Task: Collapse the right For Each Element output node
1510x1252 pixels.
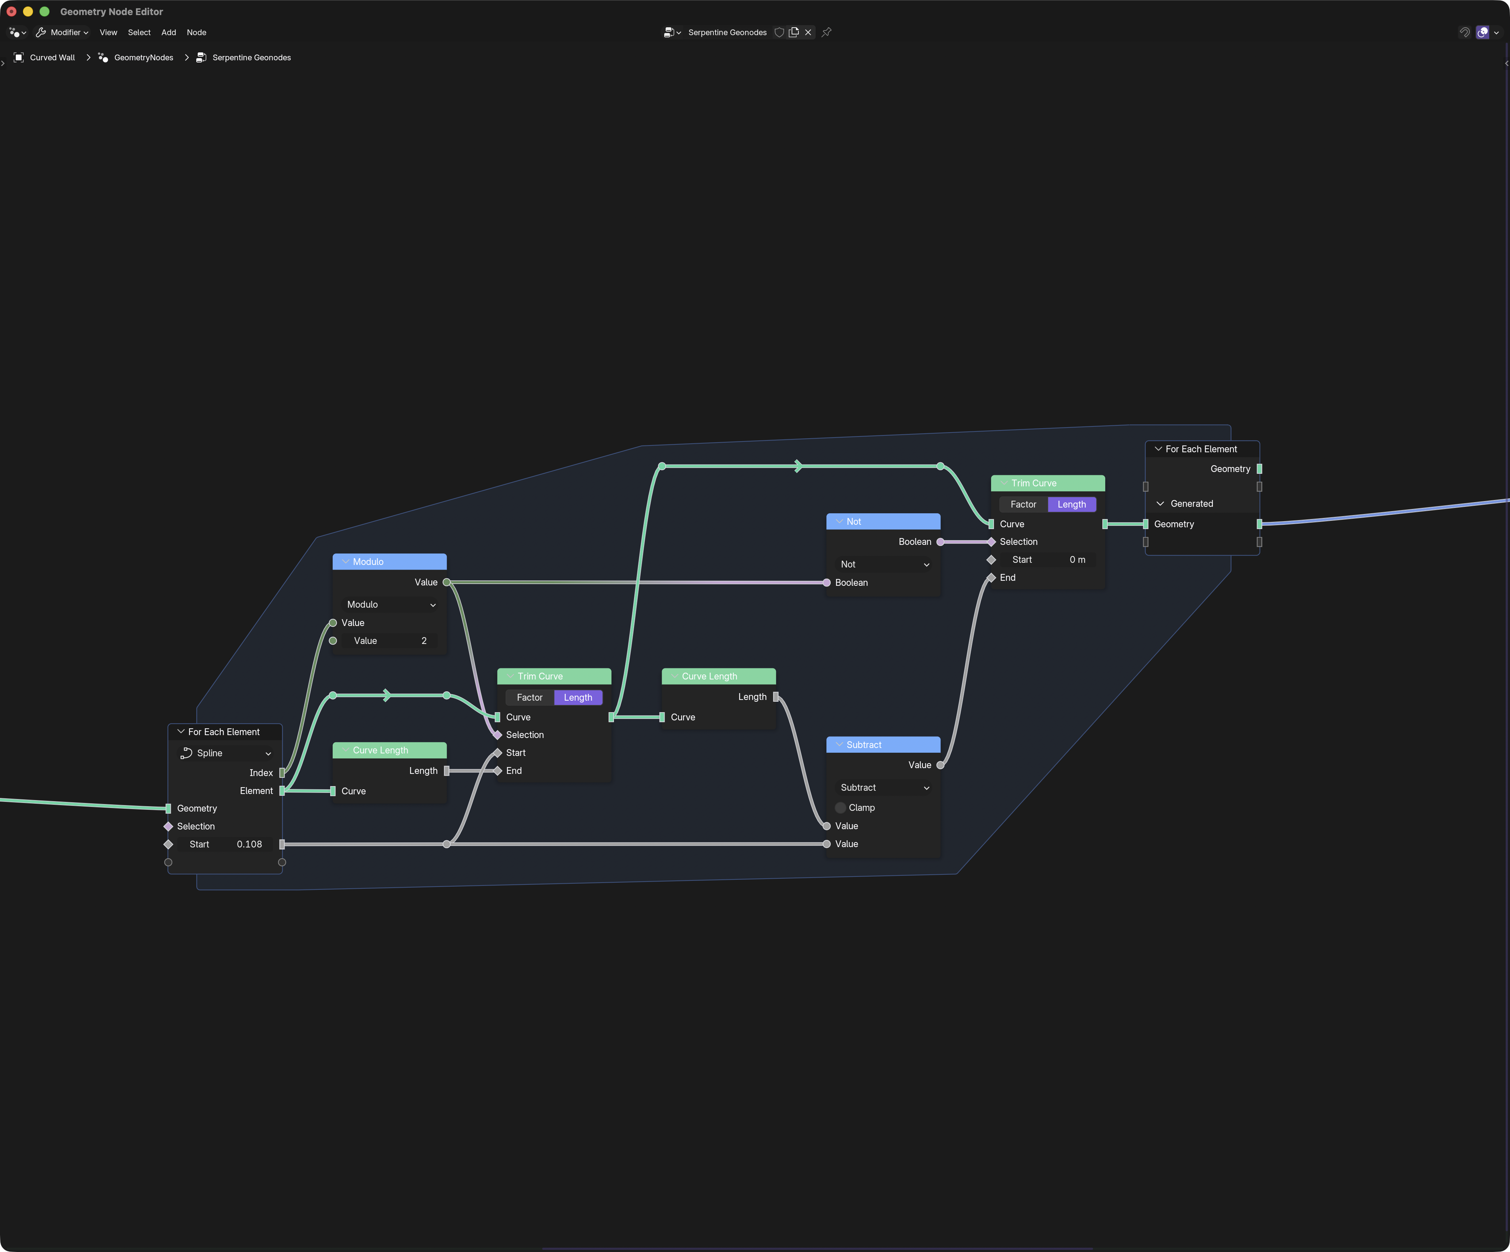Action: click(x=1158, y=449)
